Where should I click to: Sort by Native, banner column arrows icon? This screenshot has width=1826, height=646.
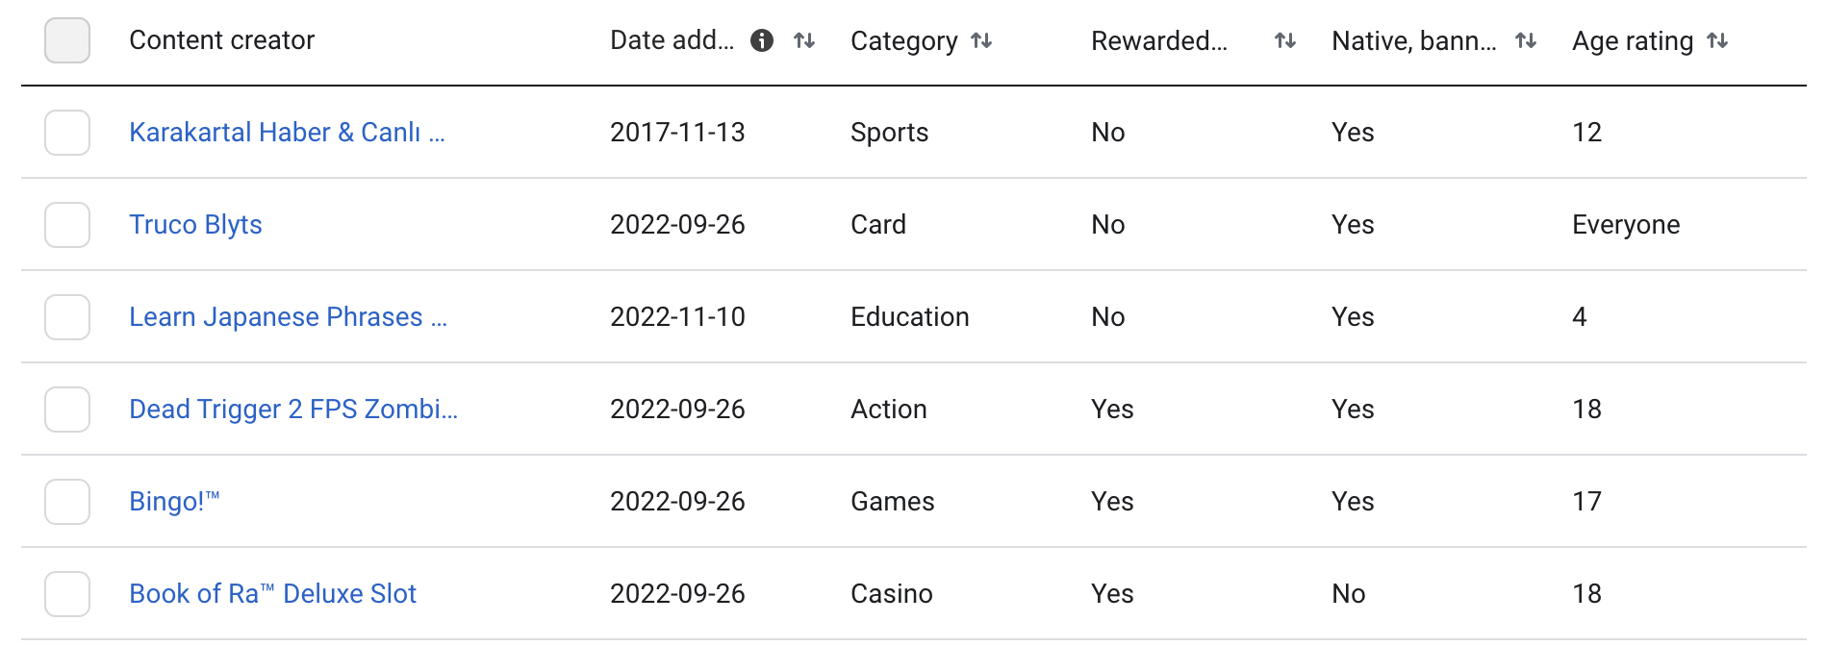tap(1526, 40)
